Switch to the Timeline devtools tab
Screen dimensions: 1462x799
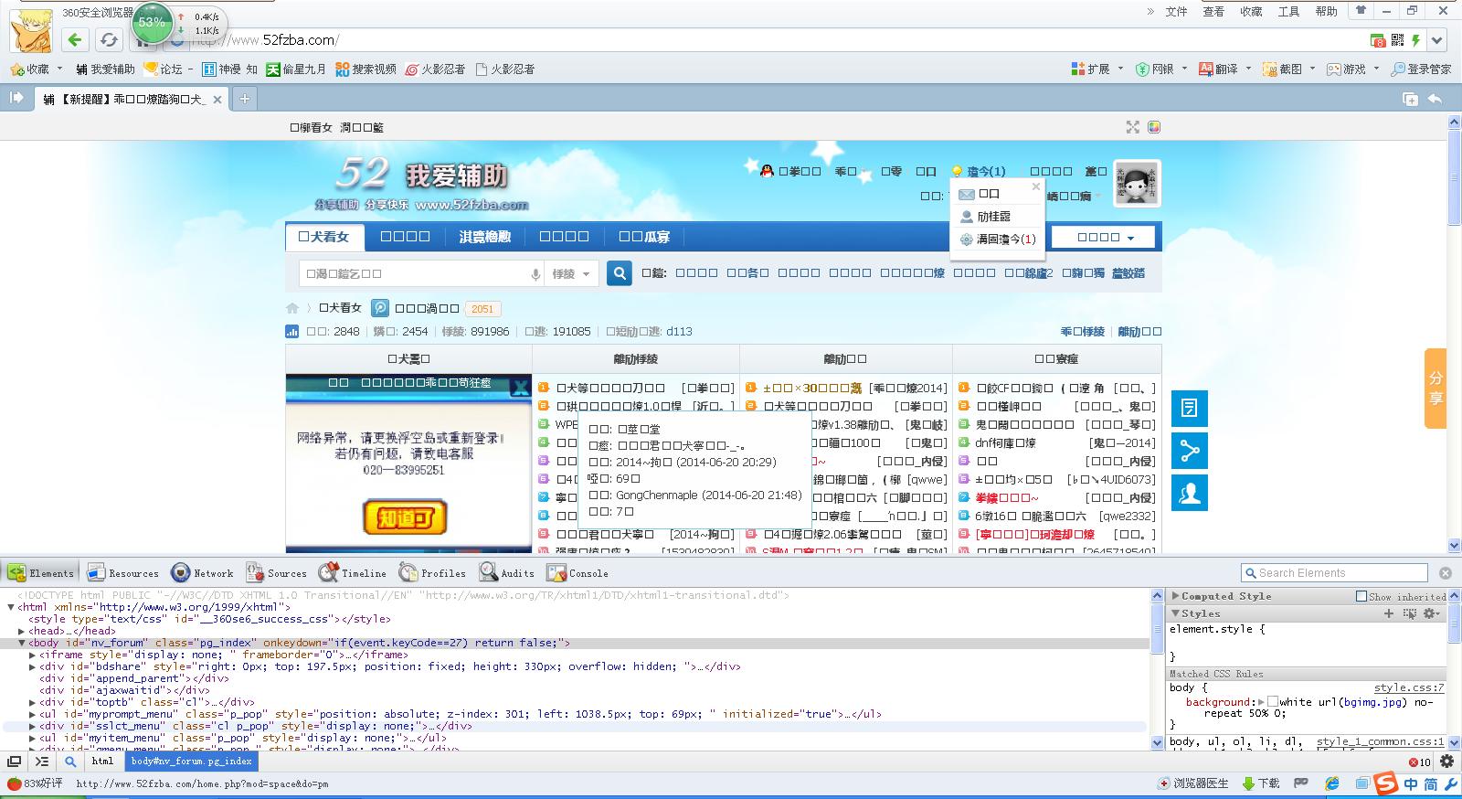(353, 573)
